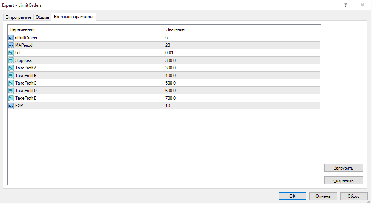
Task: Switch to the 'Общие' tab
Action: coord(42,17)
